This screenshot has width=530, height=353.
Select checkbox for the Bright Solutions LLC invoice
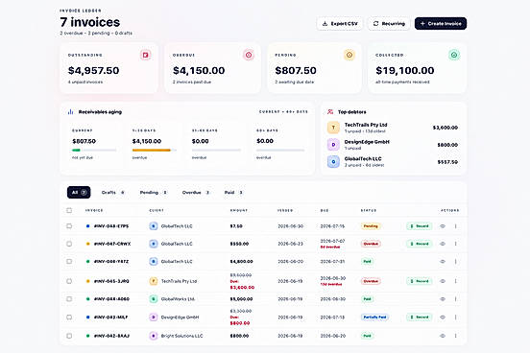tap(69, 336)
